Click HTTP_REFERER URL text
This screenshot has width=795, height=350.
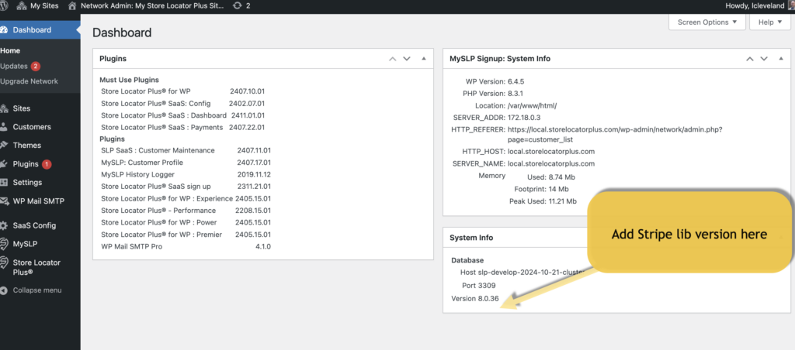click(615, 134)
